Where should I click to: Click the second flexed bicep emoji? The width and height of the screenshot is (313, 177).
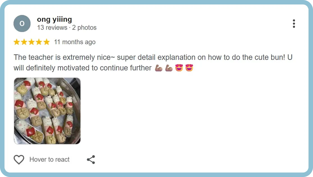coord(169,68)
